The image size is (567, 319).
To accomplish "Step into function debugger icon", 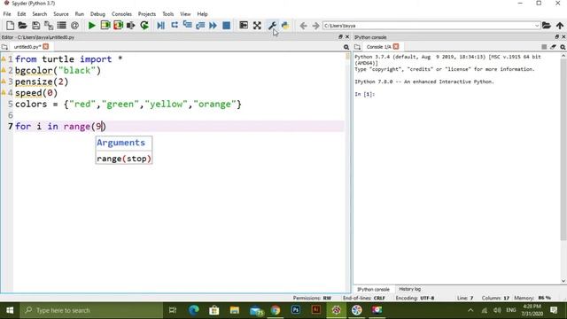I will pyautogui.click(x=187, y=26).
